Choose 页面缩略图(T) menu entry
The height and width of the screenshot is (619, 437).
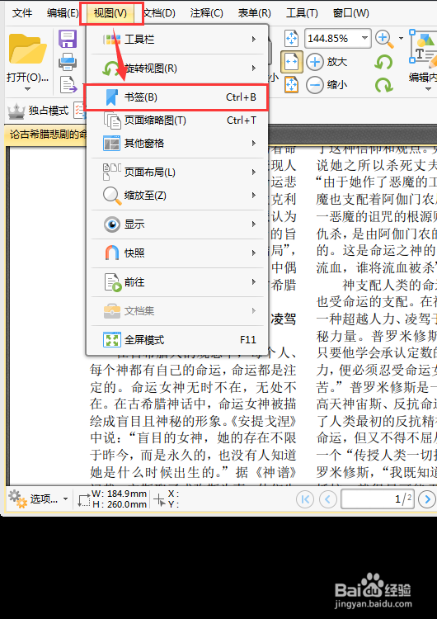[177, 120]
